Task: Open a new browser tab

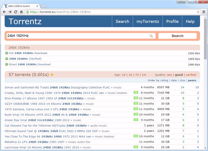Action: click(44, 6)
